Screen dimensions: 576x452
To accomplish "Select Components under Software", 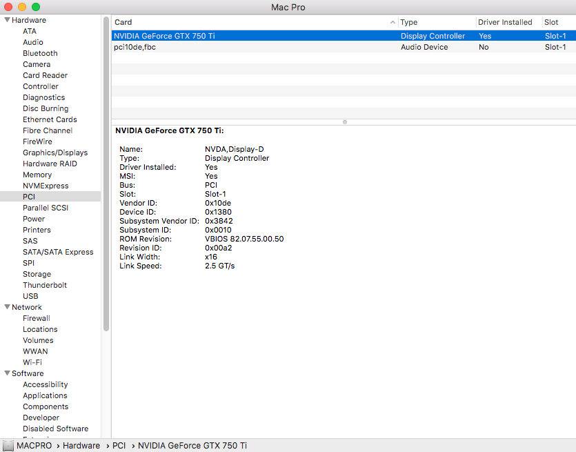I will point(46,406).
